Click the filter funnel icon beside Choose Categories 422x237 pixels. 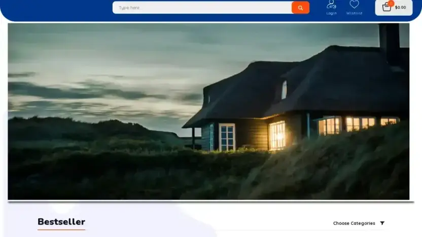pyautogui.click(x=382, y=223)
